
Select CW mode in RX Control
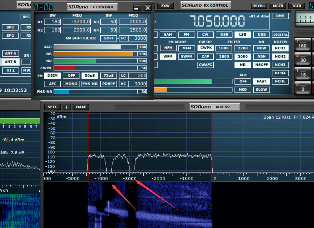pyautogui.click(x=205, y=35)
